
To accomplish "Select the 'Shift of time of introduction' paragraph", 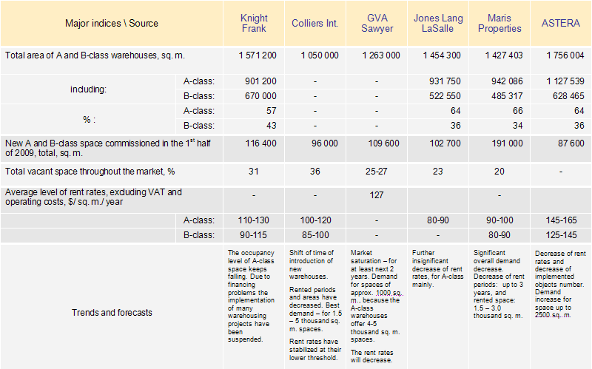I will (312, 265).
